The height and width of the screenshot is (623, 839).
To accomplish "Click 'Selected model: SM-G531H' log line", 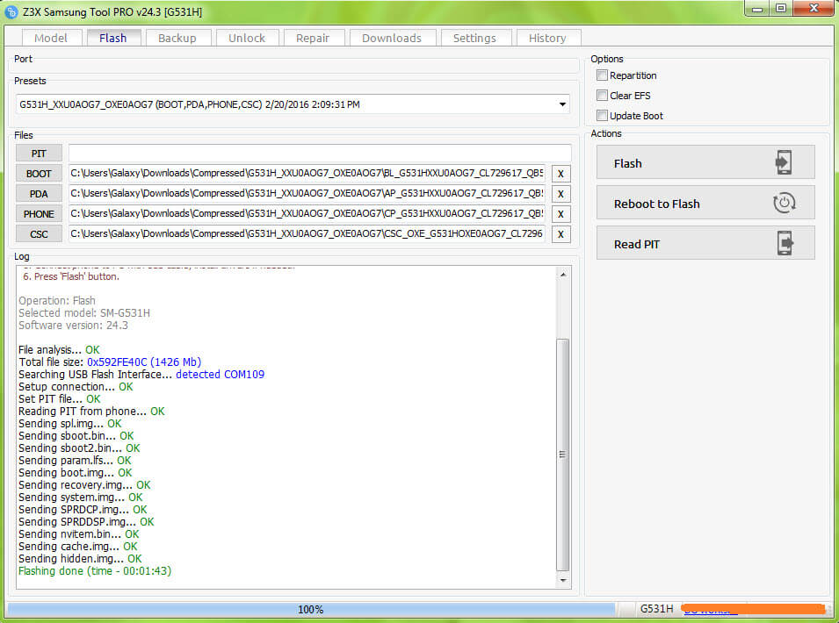I will pos(84,313).
